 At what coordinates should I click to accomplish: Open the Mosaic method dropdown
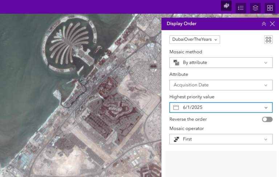tap(221, 62)
